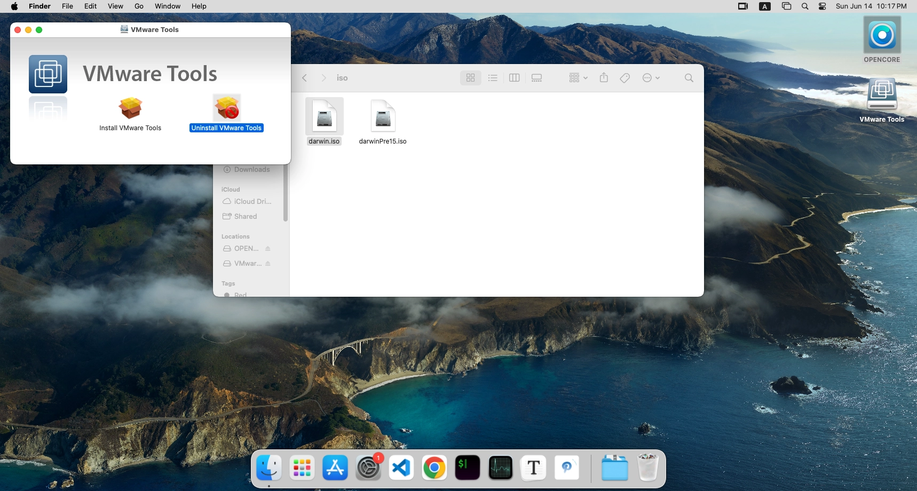
Task: Open Google Chrome from the Dock
Action: 434,468
